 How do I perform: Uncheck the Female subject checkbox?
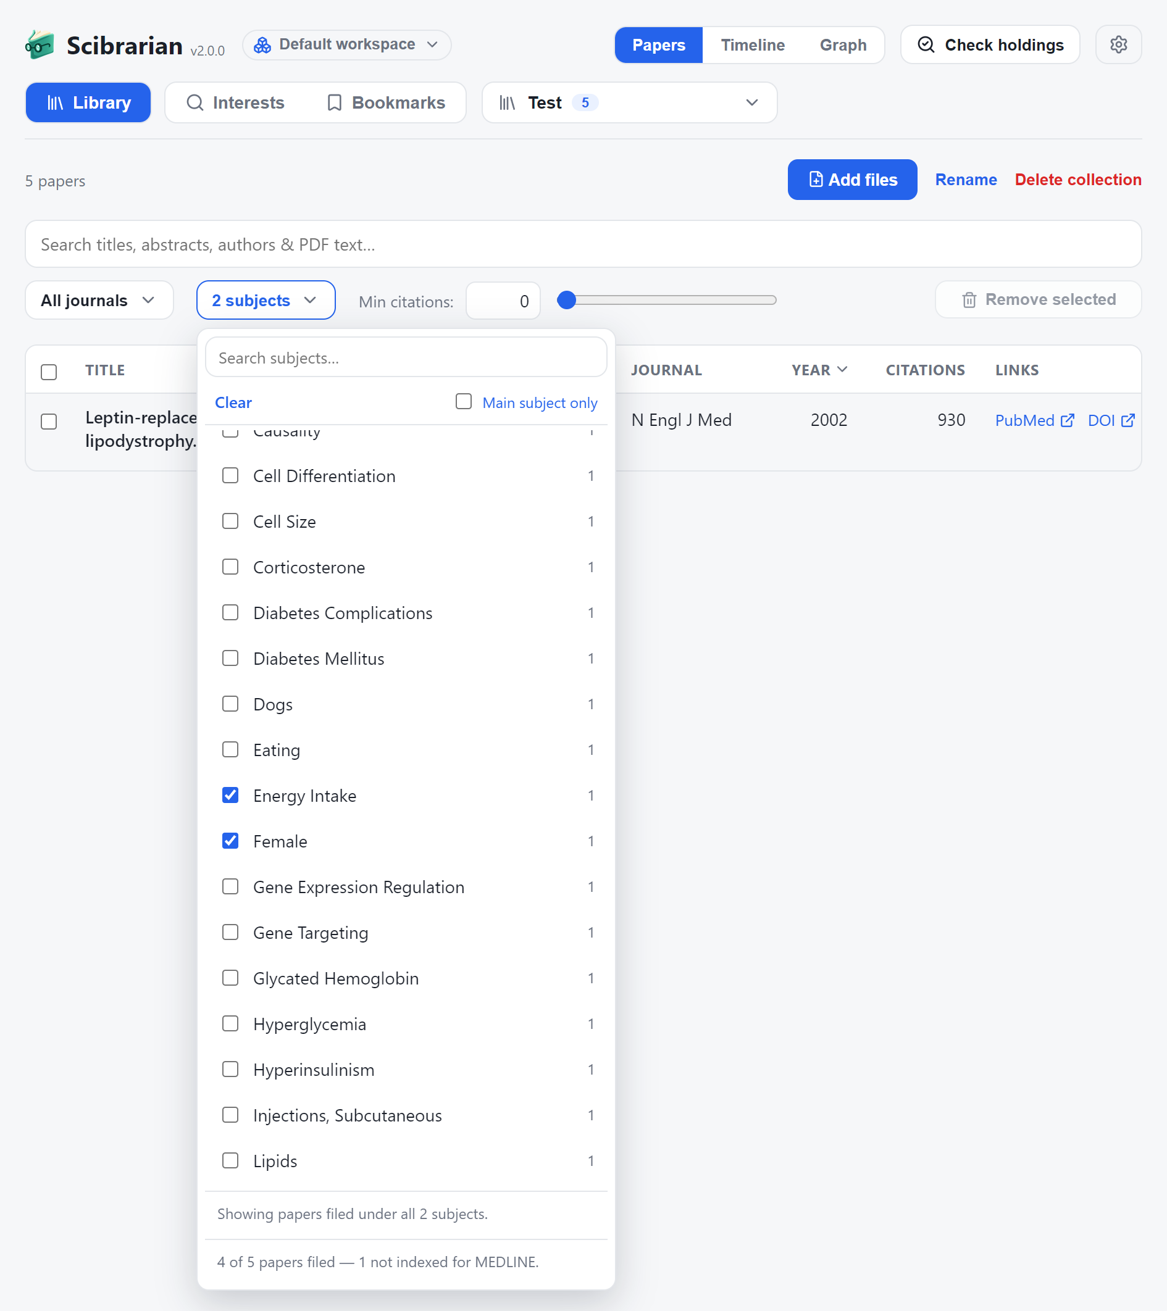(x=230, y=841)
